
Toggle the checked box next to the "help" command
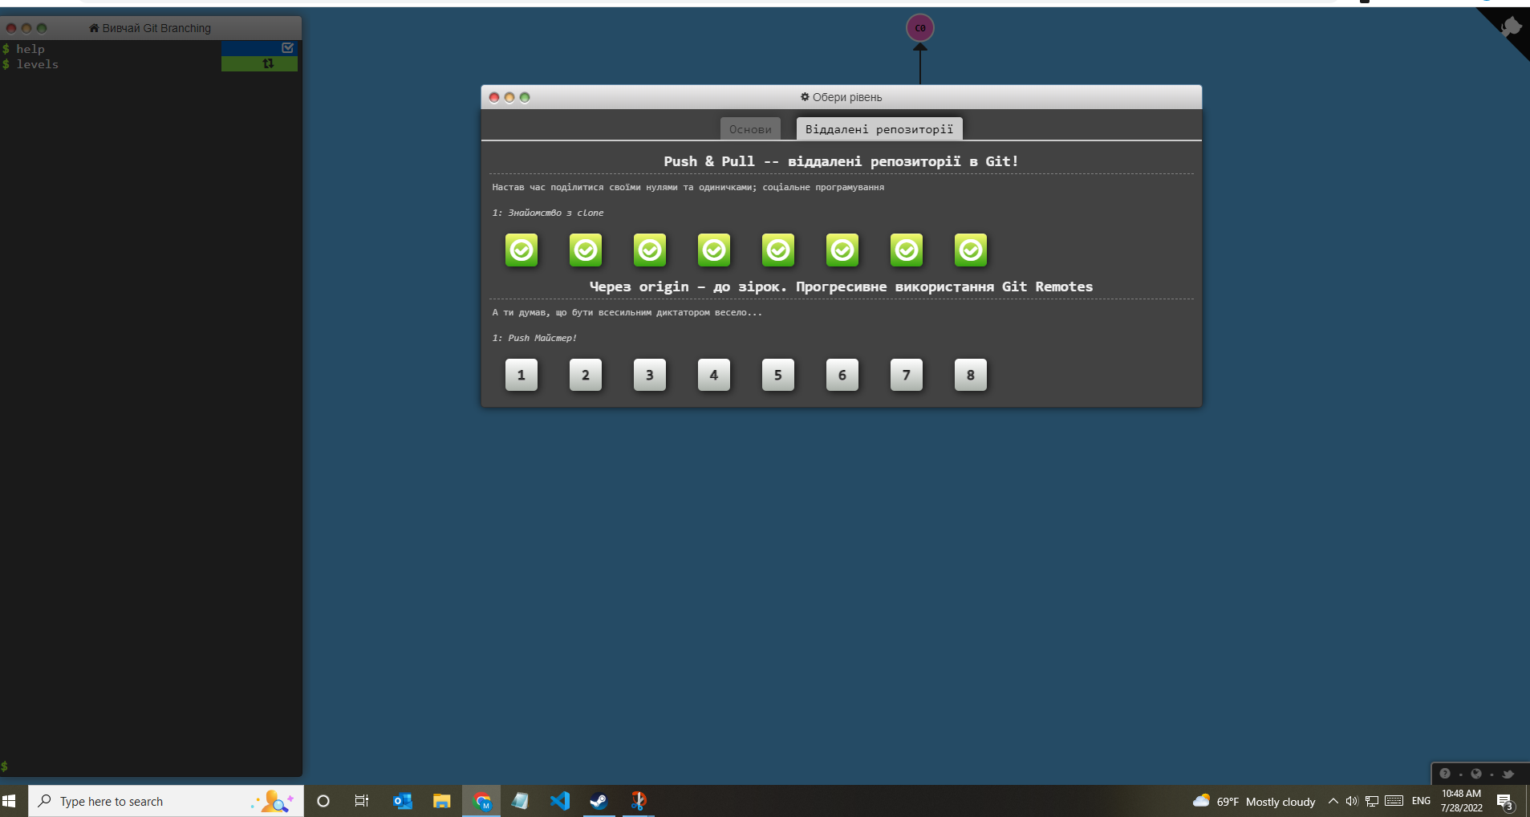coord(288,47)
